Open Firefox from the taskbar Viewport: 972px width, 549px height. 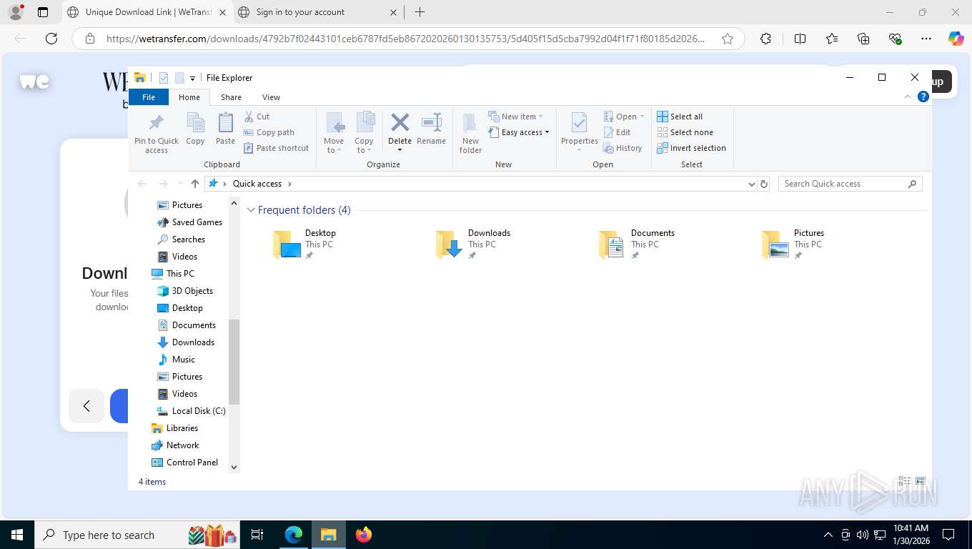[x=364, y=535]
